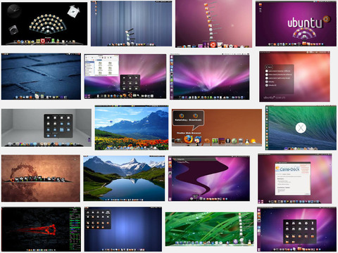
Task: Click the Tux penguin icon in orange dock
Action: click(246, 141)
